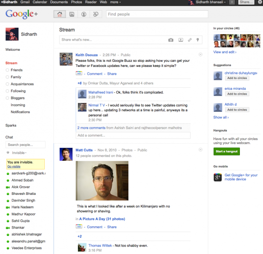Open Matt Cutts' profile picture
The height and width of the screenshot is (254, 263).
[x=66, y=154]
